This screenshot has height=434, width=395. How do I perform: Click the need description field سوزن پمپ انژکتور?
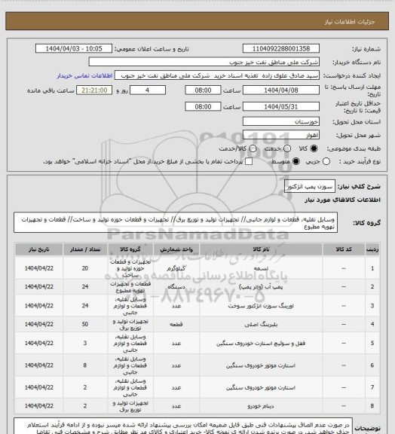pos(310,187)
